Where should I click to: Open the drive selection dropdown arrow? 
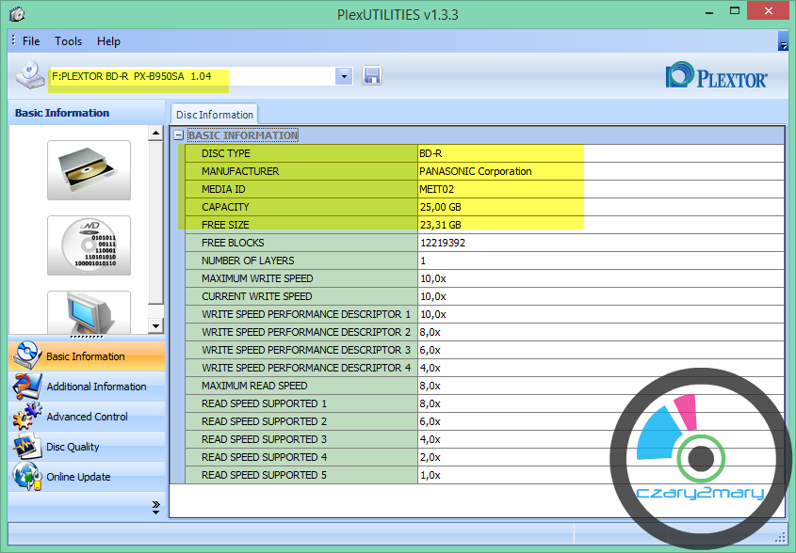coord(344,76)
